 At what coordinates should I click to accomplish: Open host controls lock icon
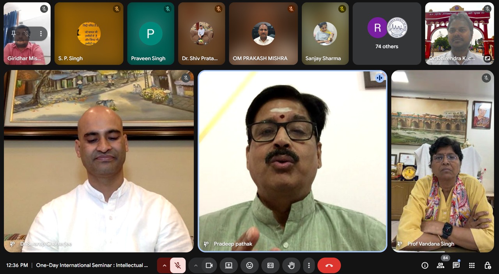coord(487,265)
